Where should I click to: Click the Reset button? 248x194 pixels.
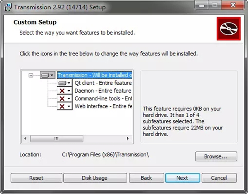pyautogui.click(x=36, y=178)
